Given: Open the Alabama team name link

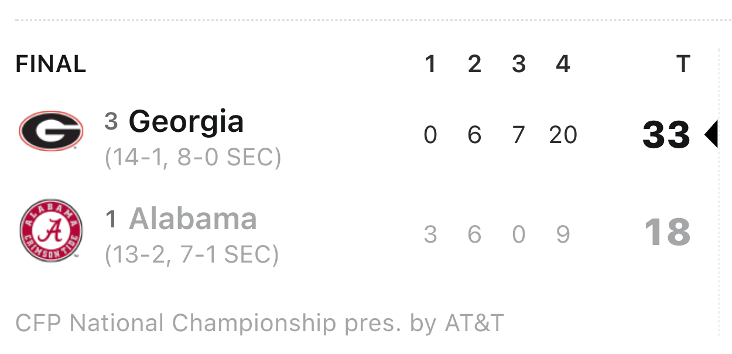Looking at the screenshot, I should tap(193, 219).
